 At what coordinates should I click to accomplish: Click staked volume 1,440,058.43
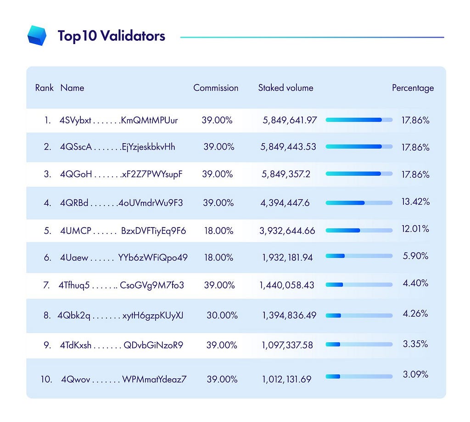click(287, 285)
